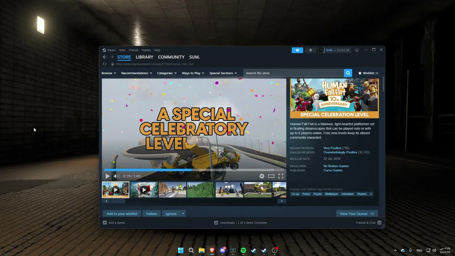Seek on the video progress bar
Screen dimensions: 455x256
click(194, 170)
